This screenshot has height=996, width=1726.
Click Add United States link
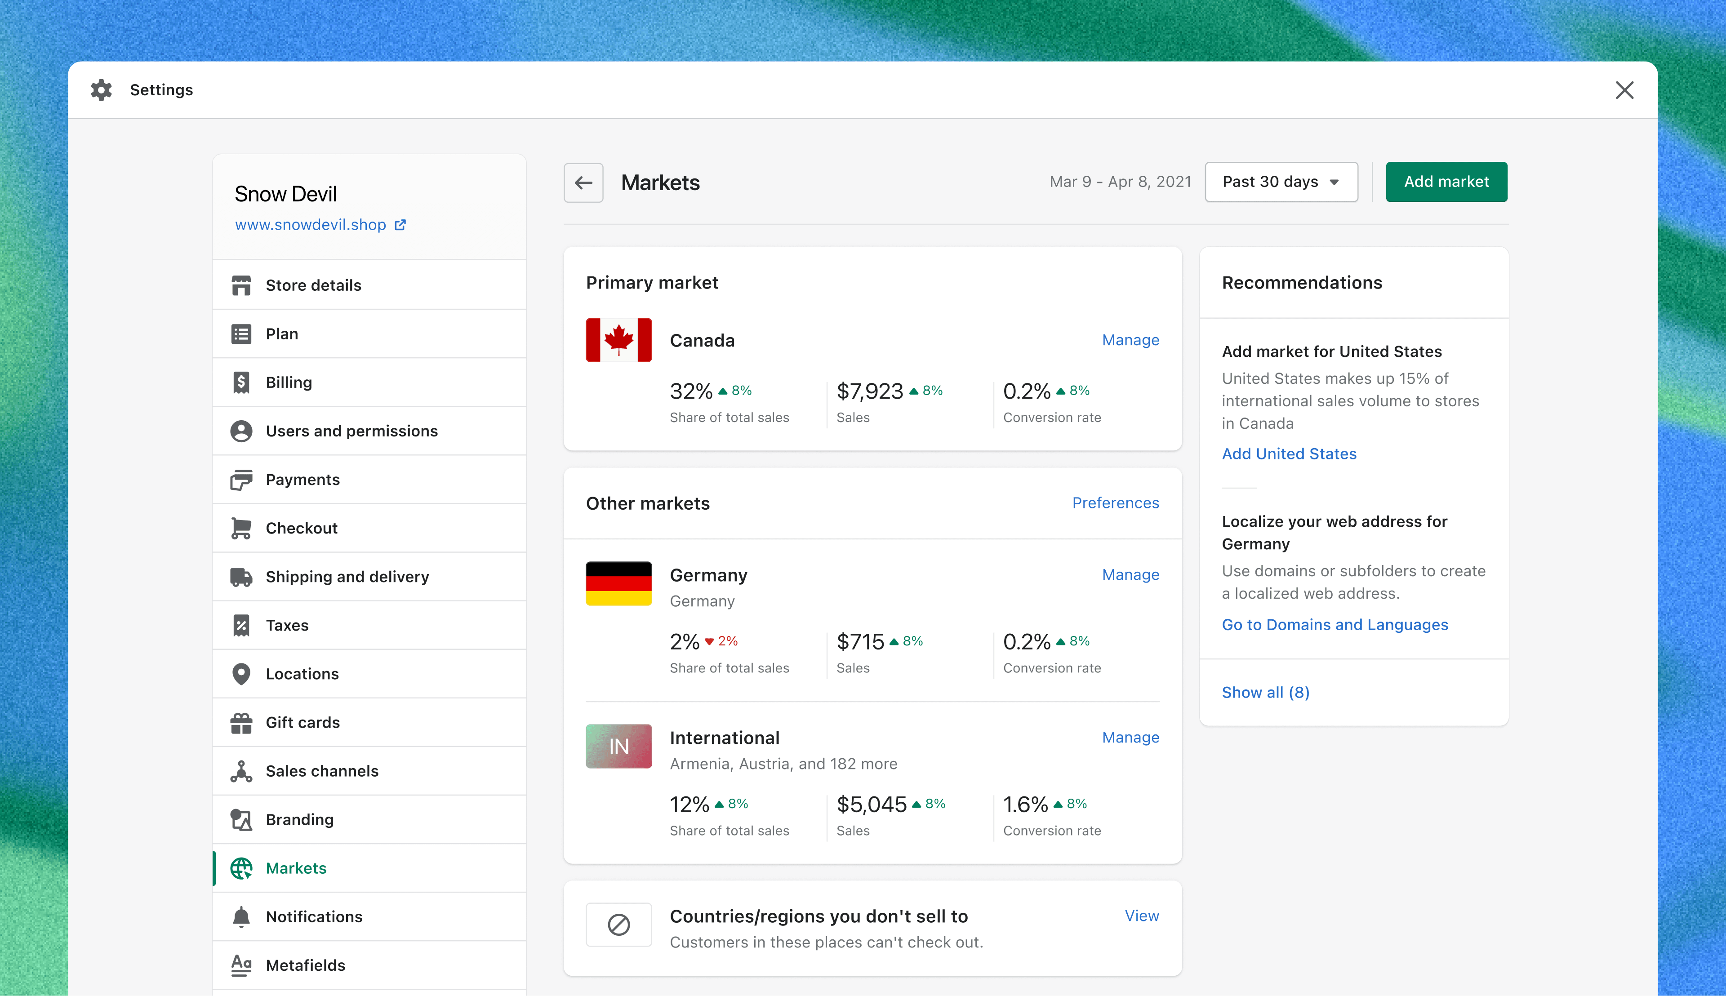(1289, 454)
